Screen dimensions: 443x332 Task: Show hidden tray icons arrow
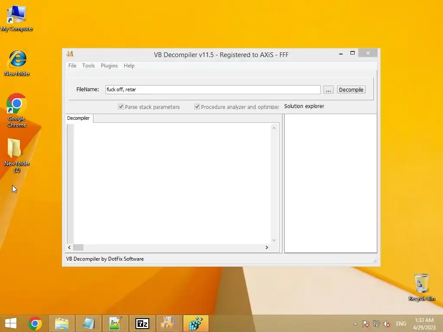click(x=355, y=324)
